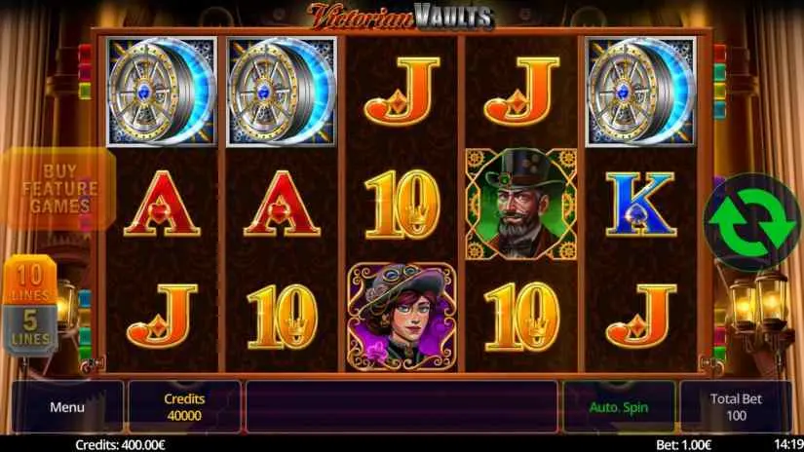The image size is (804, 452).
Task: Click the bearded gentleman in top hat symbol
Action: [521, 204]
